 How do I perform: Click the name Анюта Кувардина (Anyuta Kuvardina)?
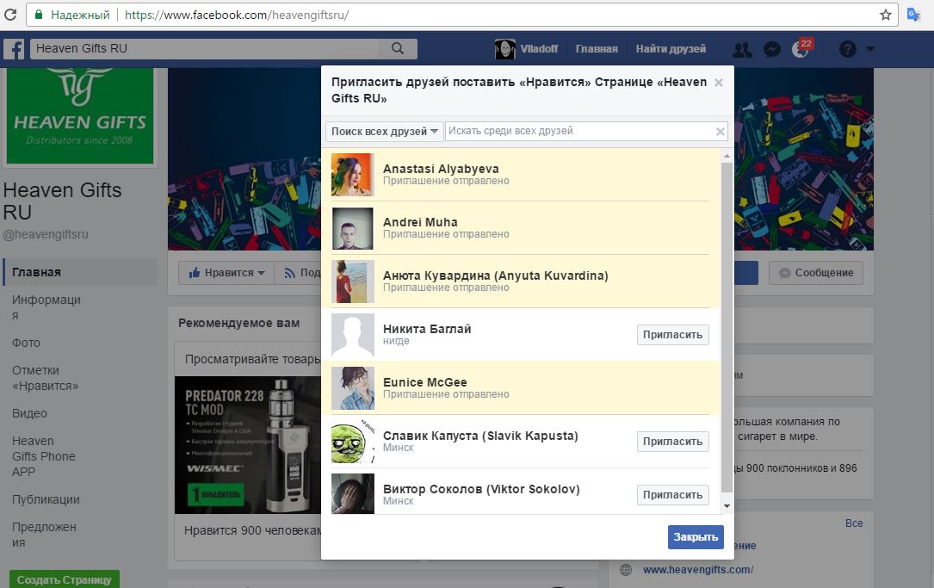pos(496,275)
